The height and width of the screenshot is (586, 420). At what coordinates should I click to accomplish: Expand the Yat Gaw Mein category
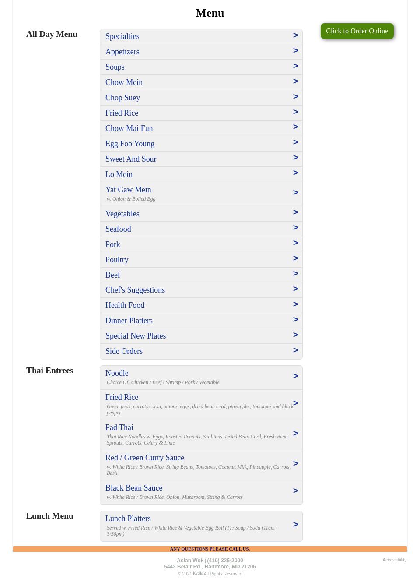click(128, 190)
